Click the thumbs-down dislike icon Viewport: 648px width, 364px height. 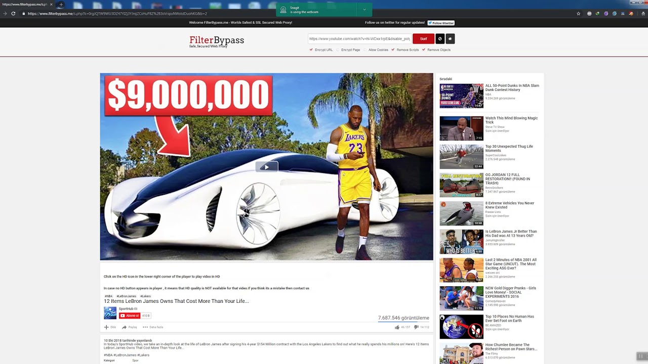(x=416, y=327)
